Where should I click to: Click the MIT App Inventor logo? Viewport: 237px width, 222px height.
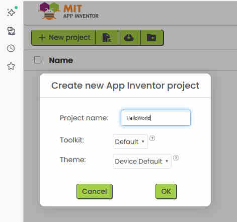tap(69, 11)
